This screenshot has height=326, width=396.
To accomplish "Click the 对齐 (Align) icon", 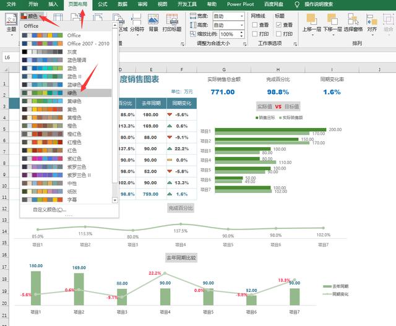I will click(372, 22).
